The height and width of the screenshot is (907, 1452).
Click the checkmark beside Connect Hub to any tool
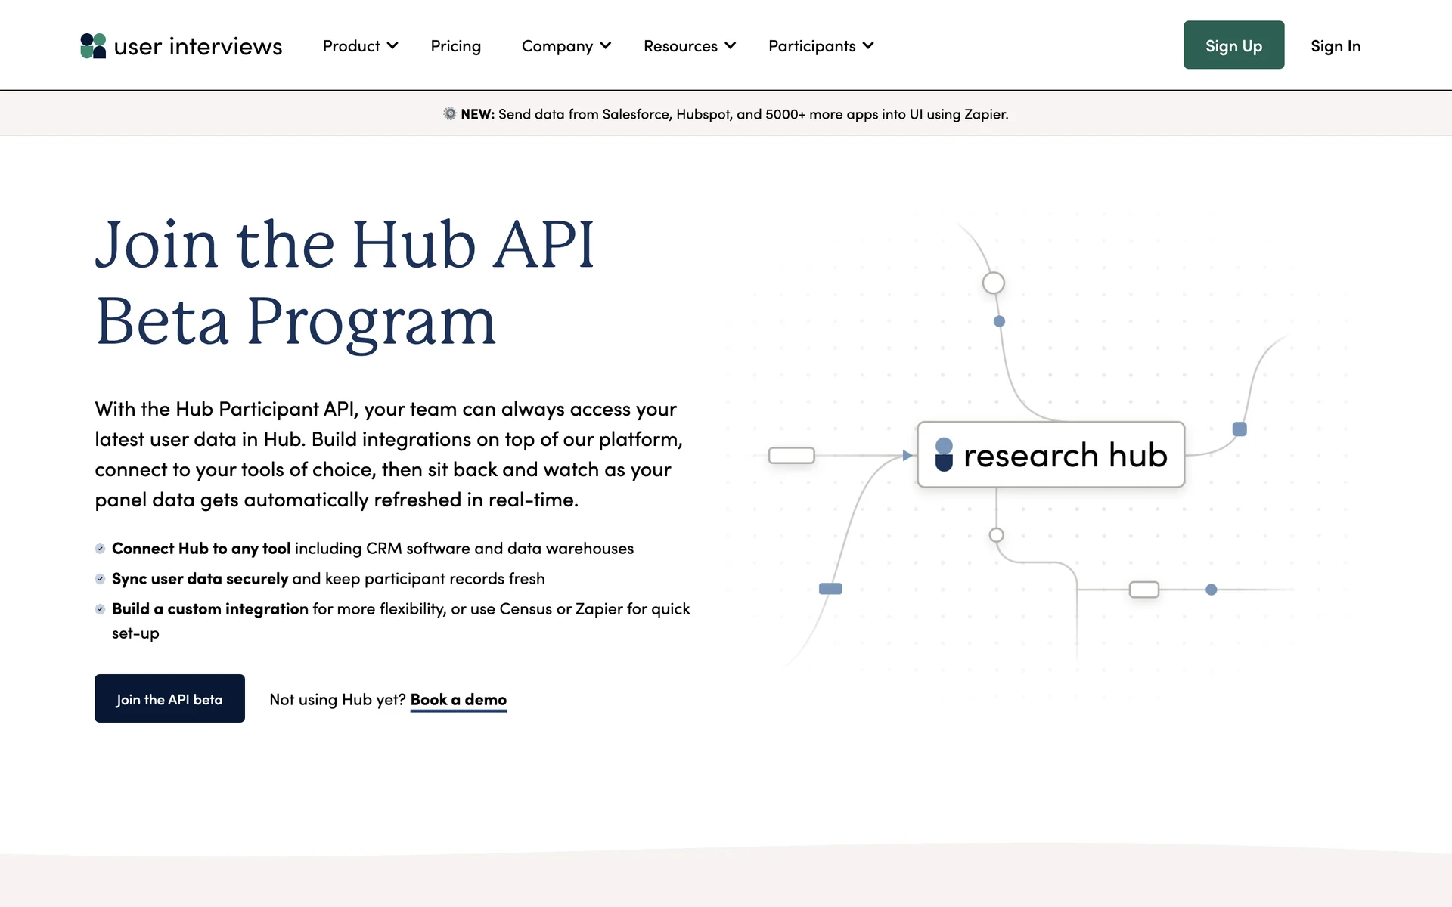click(x=100, y=549)
